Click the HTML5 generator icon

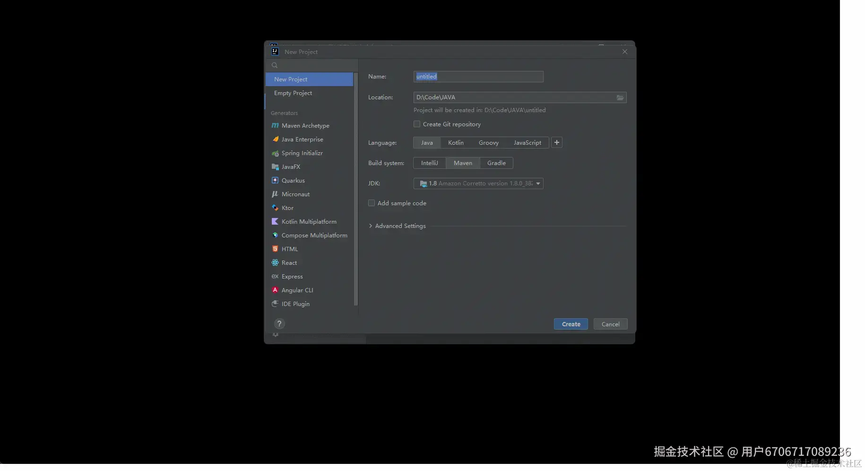tap(275, 249)
